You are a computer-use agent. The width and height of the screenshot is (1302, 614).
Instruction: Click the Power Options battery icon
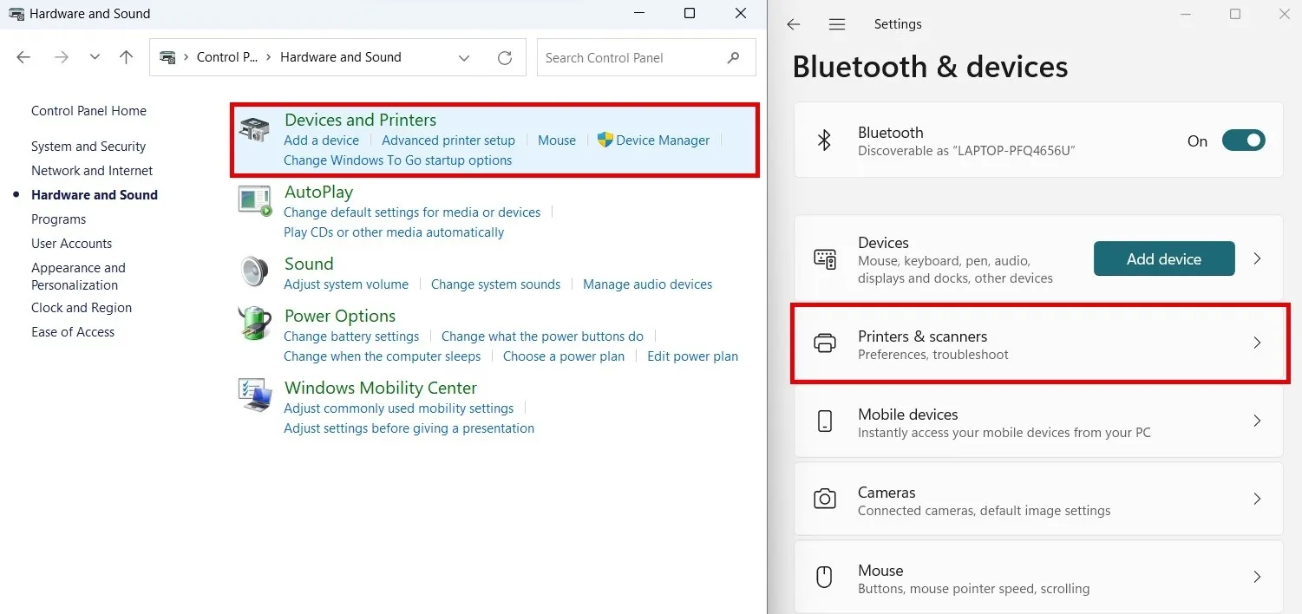254,323
